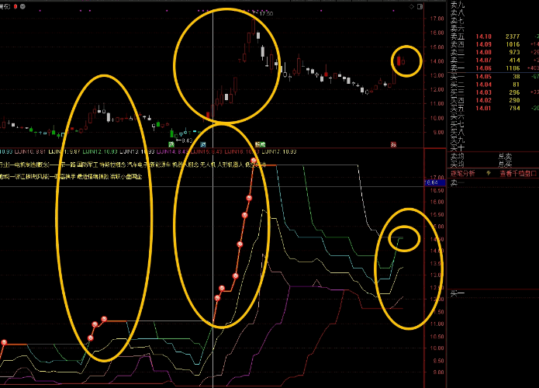
Task: Click the 机器人概念 concept tag
Action: (185, 165)
